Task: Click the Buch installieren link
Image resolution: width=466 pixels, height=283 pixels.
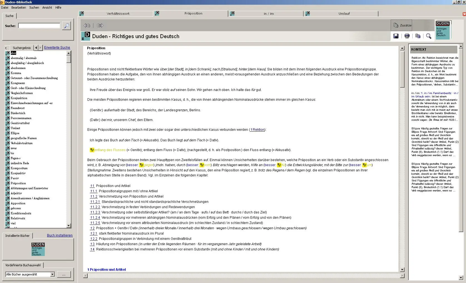Action: click(x=60, y=235)
